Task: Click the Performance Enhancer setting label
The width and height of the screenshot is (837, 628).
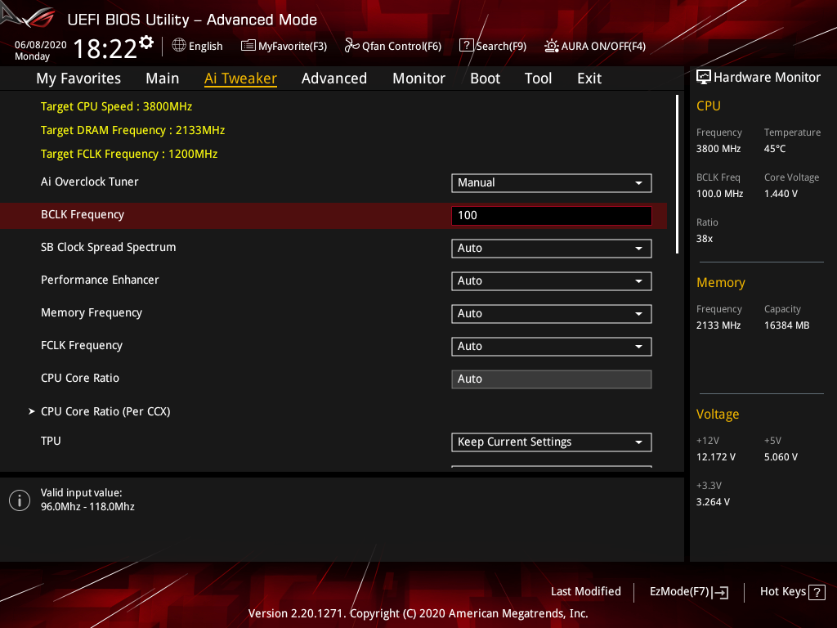Action: point(100,280)
